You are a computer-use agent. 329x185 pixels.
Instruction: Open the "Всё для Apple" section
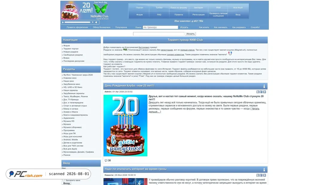(70, 149)
